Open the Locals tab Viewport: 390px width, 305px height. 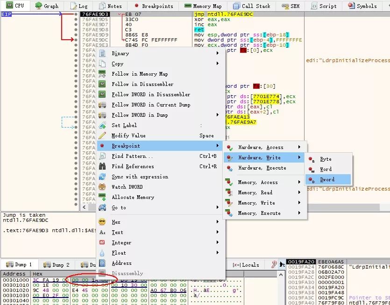(246, 265)
